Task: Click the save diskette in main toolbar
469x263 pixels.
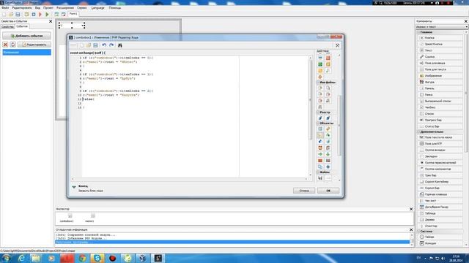Action: point(18,15)
